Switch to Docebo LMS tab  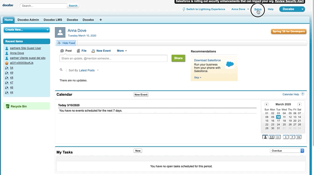pos(53,20)
